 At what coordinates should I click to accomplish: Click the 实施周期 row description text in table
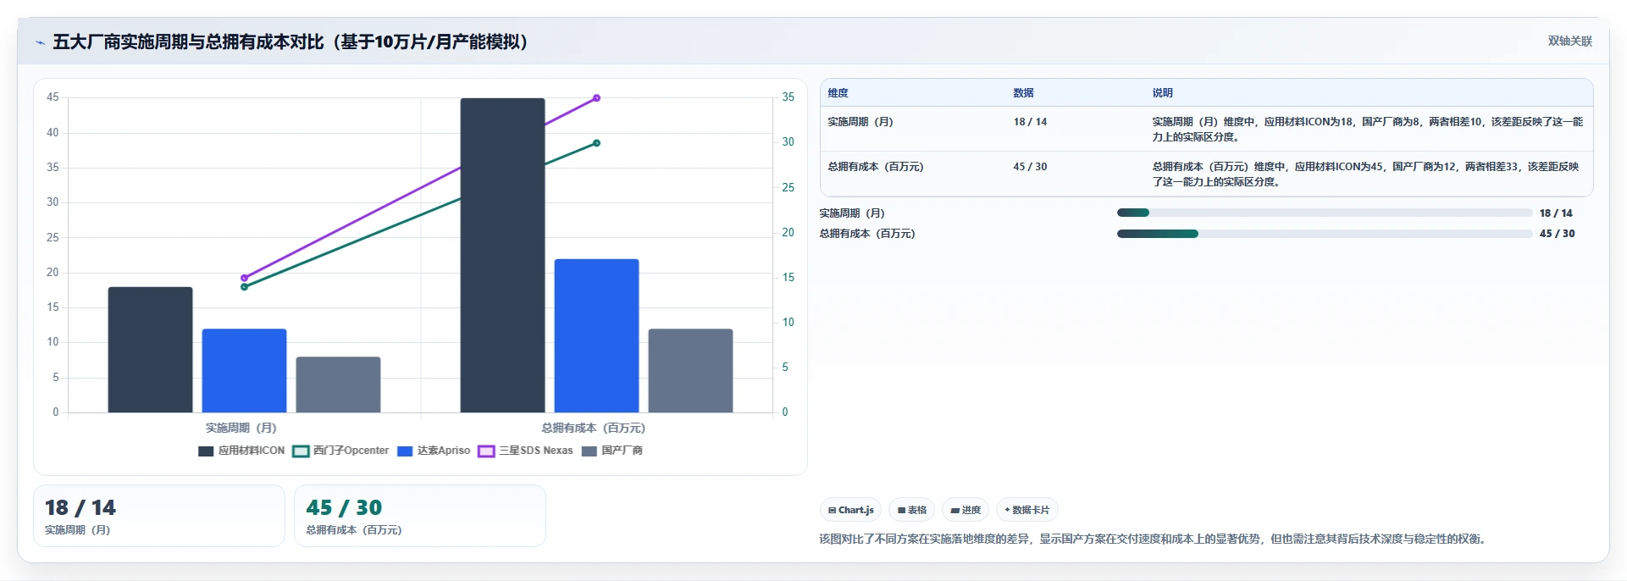tap(1367, 129)
